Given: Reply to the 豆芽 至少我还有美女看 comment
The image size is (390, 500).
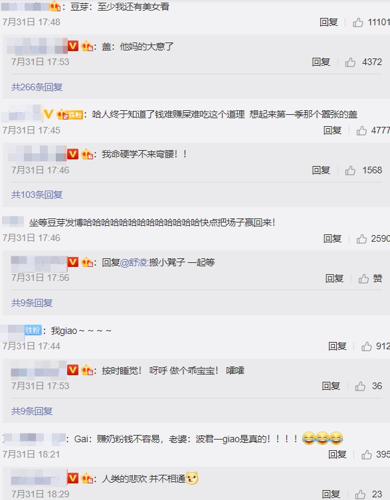Looking at the screenshot, I should (x=329, y=23).
